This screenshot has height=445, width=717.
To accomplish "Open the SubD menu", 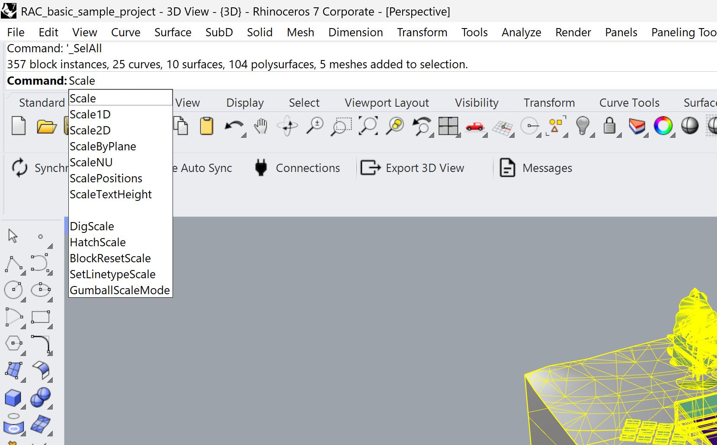I will click(x=219, y=32).
